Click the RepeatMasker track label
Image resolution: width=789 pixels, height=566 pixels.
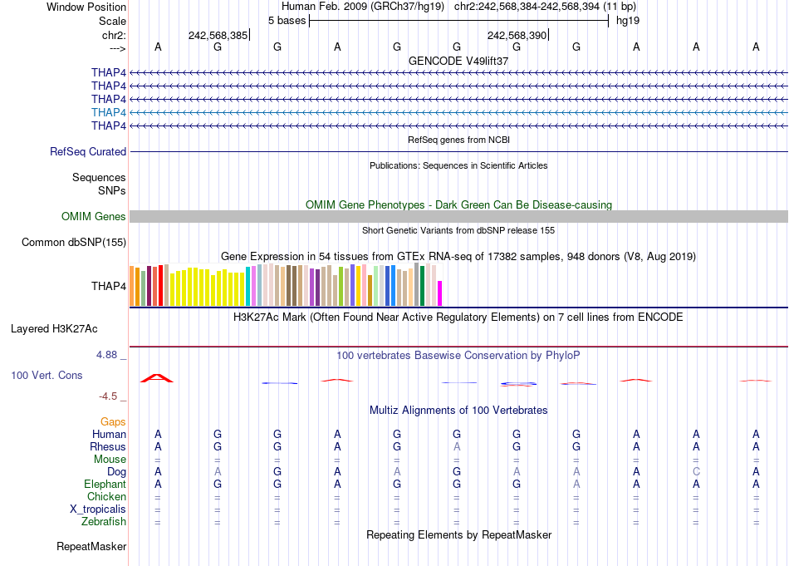click(91, 546)
